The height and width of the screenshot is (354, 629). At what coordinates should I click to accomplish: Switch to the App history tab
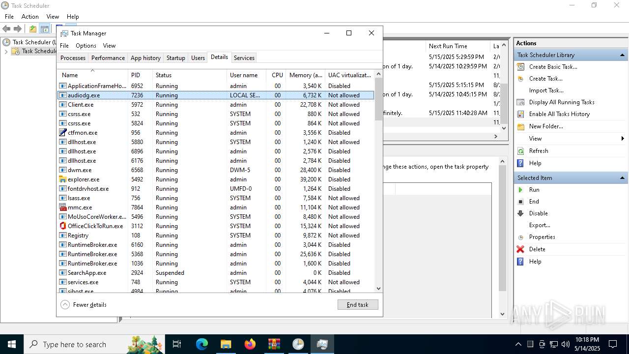145,58
